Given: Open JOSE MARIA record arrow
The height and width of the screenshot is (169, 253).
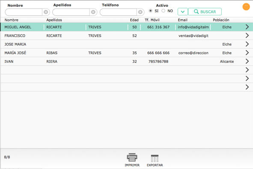Looking at the screenshot, I should click(247, 44).
